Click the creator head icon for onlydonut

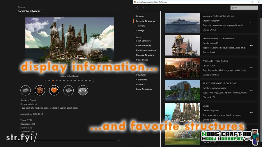click(83, 90)
